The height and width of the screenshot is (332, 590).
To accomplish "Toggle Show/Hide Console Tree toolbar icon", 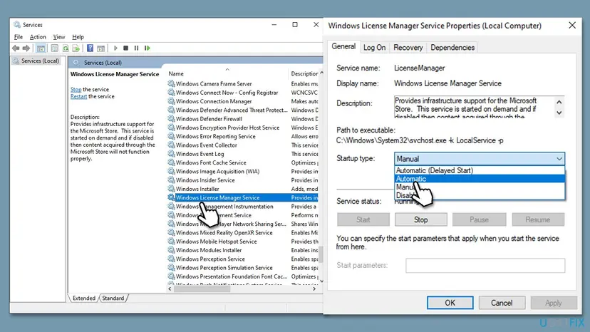I will click(x=41, y=48).
